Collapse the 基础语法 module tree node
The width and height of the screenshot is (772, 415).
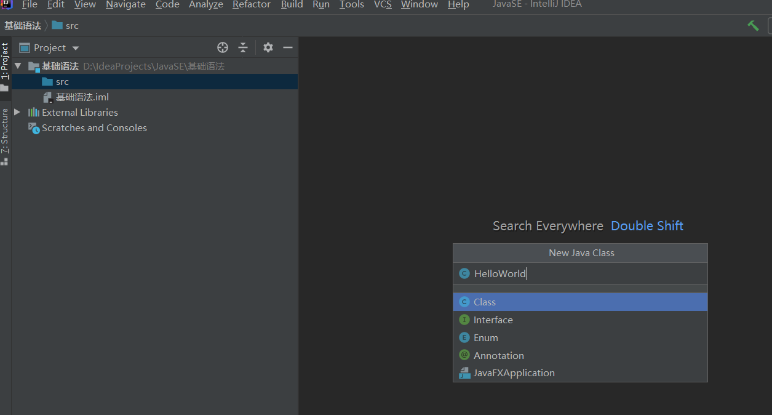[17, 66]
